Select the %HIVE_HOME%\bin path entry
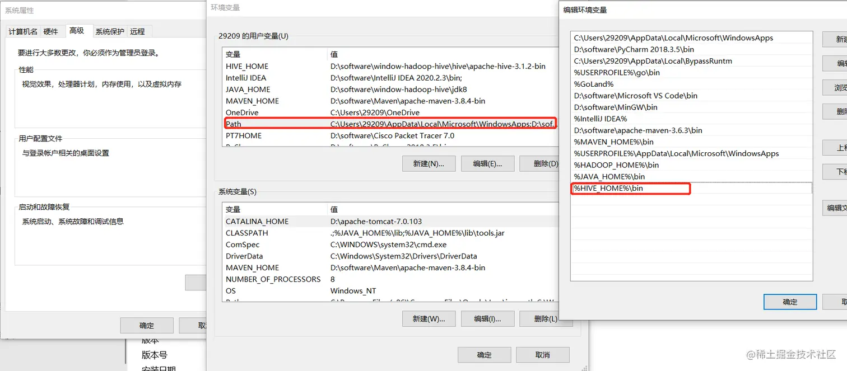Viewport: 847px width, 371px height. click(x=692, y=188)
